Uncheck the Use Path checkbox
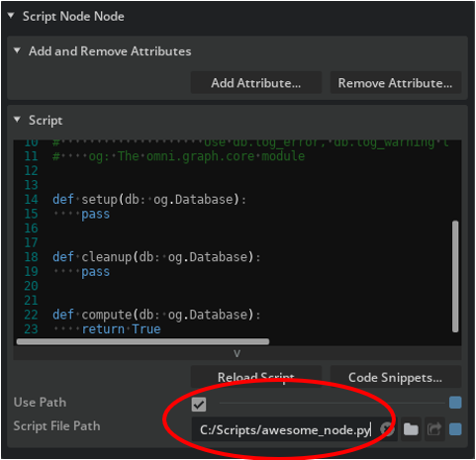 click(199, 405)
